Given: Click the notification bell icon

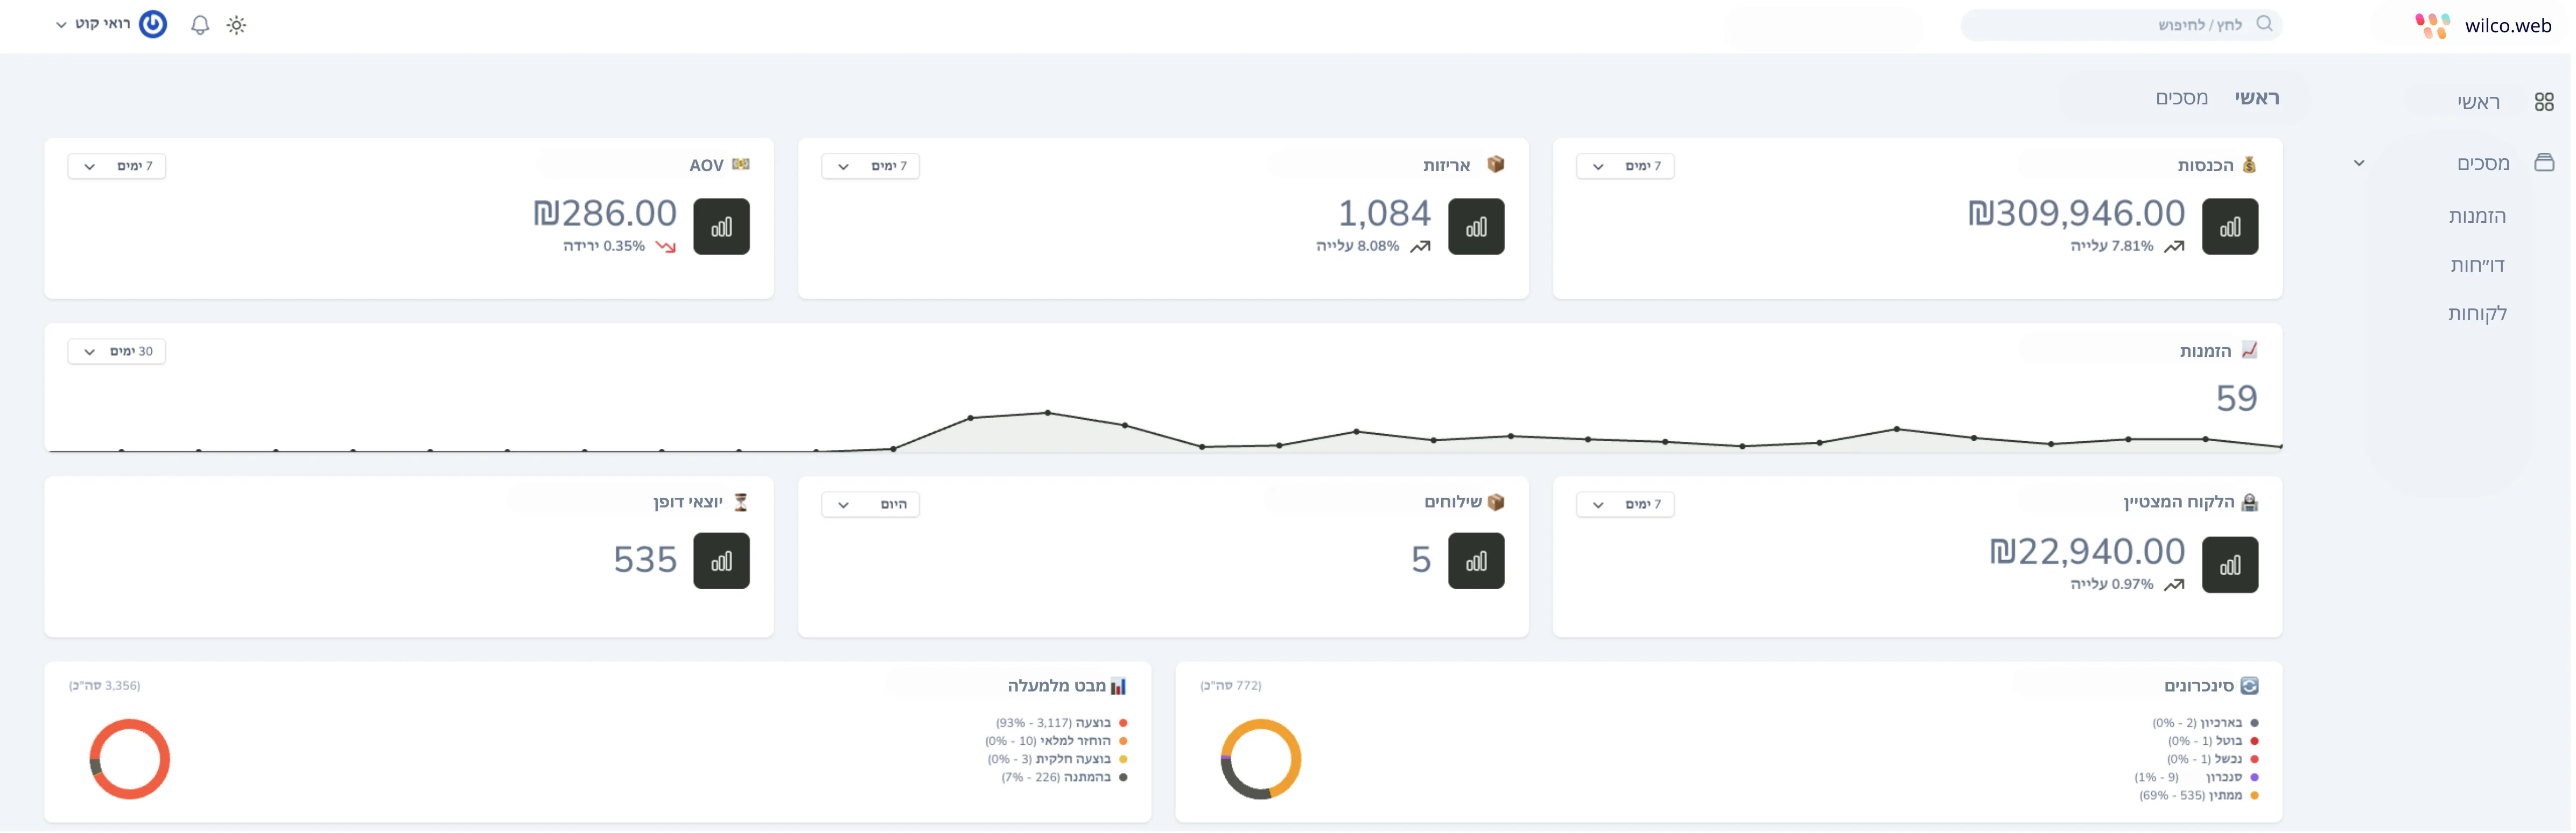Looking at the screenshot, I should click(200, 25).
